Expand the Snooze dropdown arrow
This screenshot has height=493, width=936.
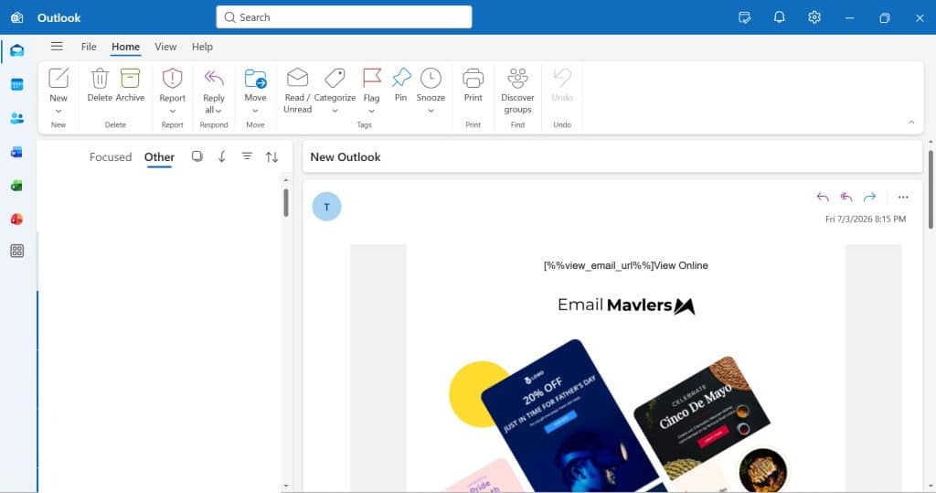pos(431,112)
